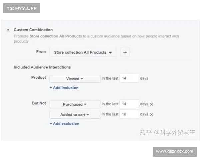Select the Custom Combination radio button
The height and width of the screenshot is (160, 200).
pyautogui.click(x=8, y=30)
